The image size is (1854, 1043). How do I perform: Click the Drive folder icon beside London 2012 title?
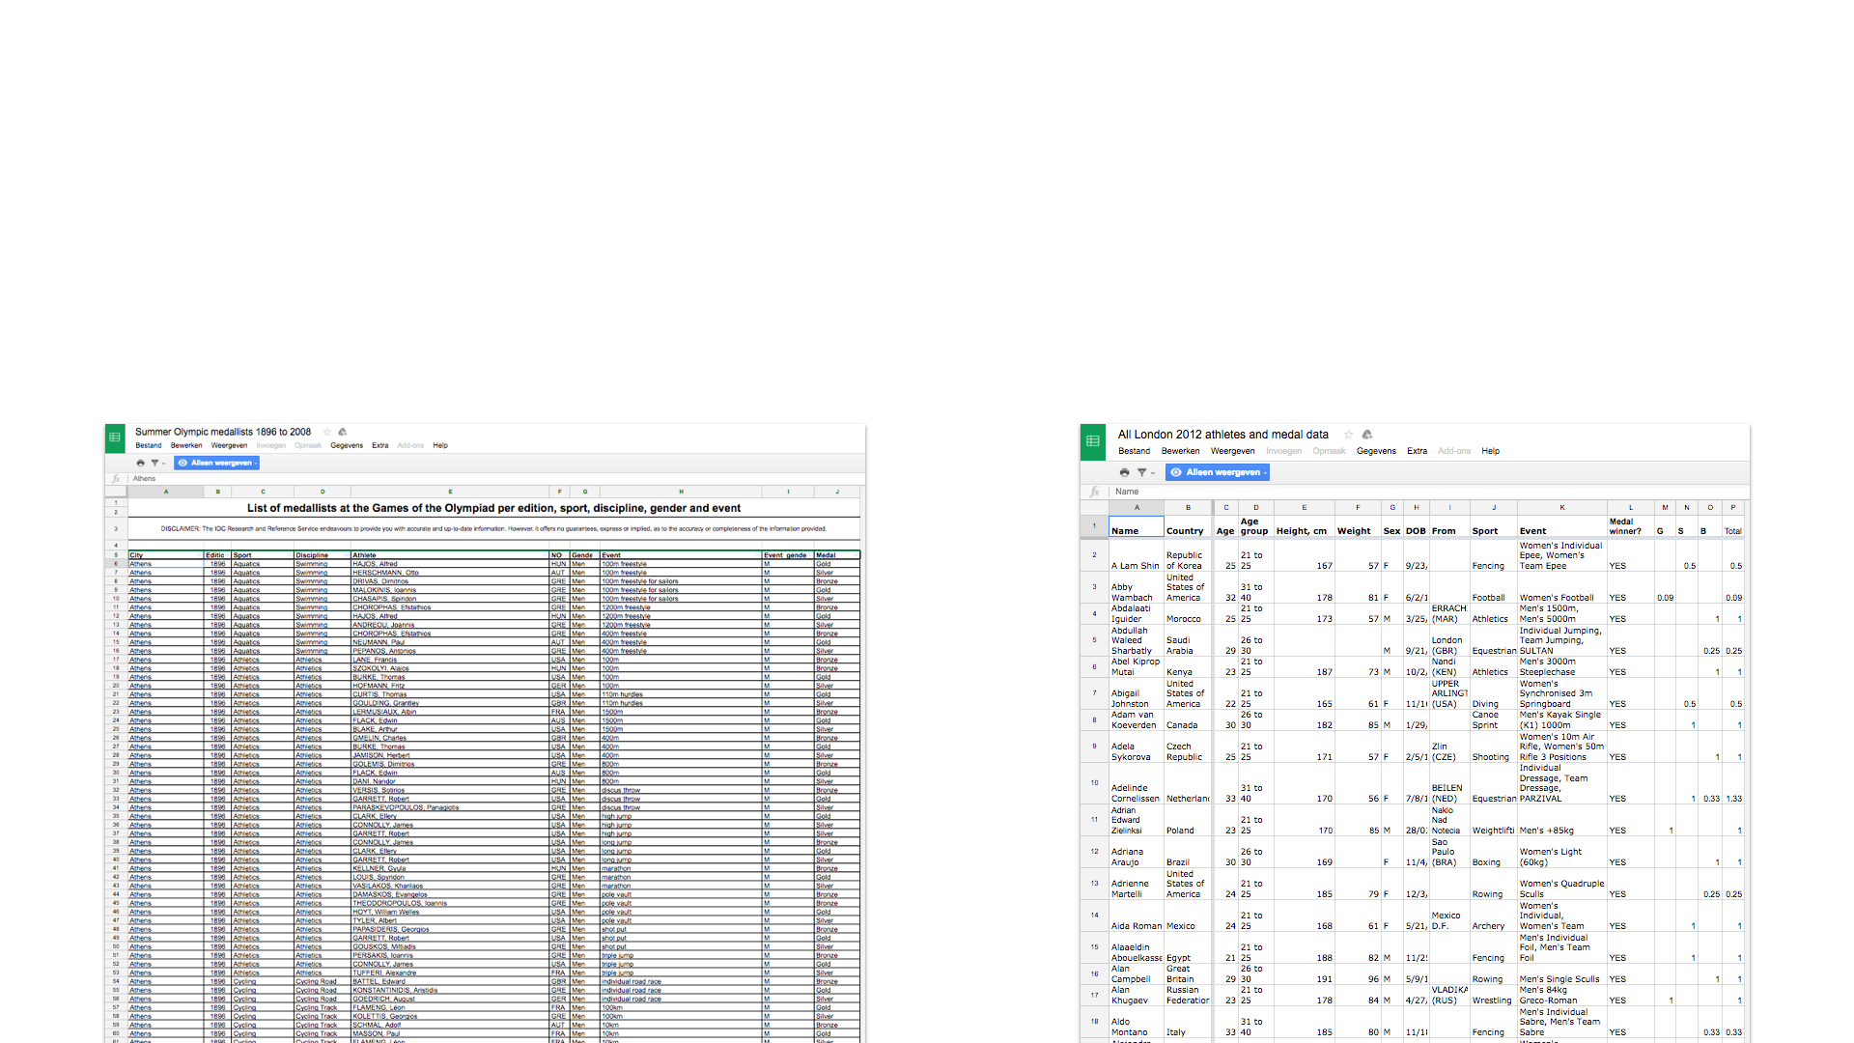[1367, 435]
